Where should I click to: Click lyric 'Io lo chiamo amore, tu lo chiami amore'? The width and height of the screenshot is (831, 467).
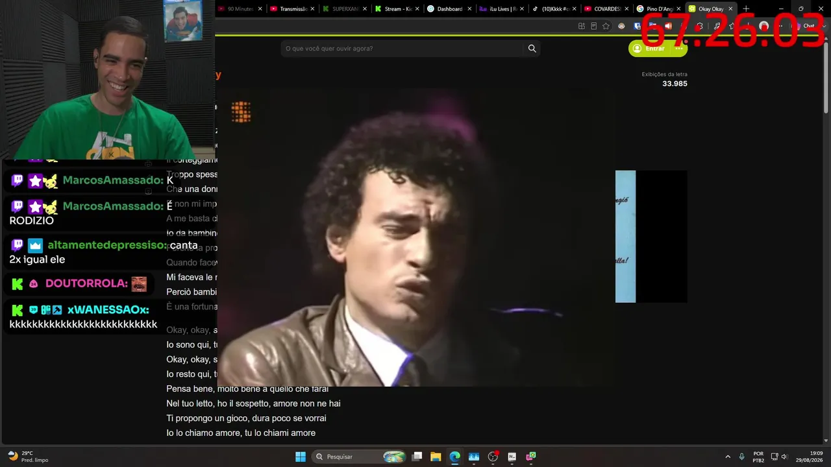click(x=241, y=433)
